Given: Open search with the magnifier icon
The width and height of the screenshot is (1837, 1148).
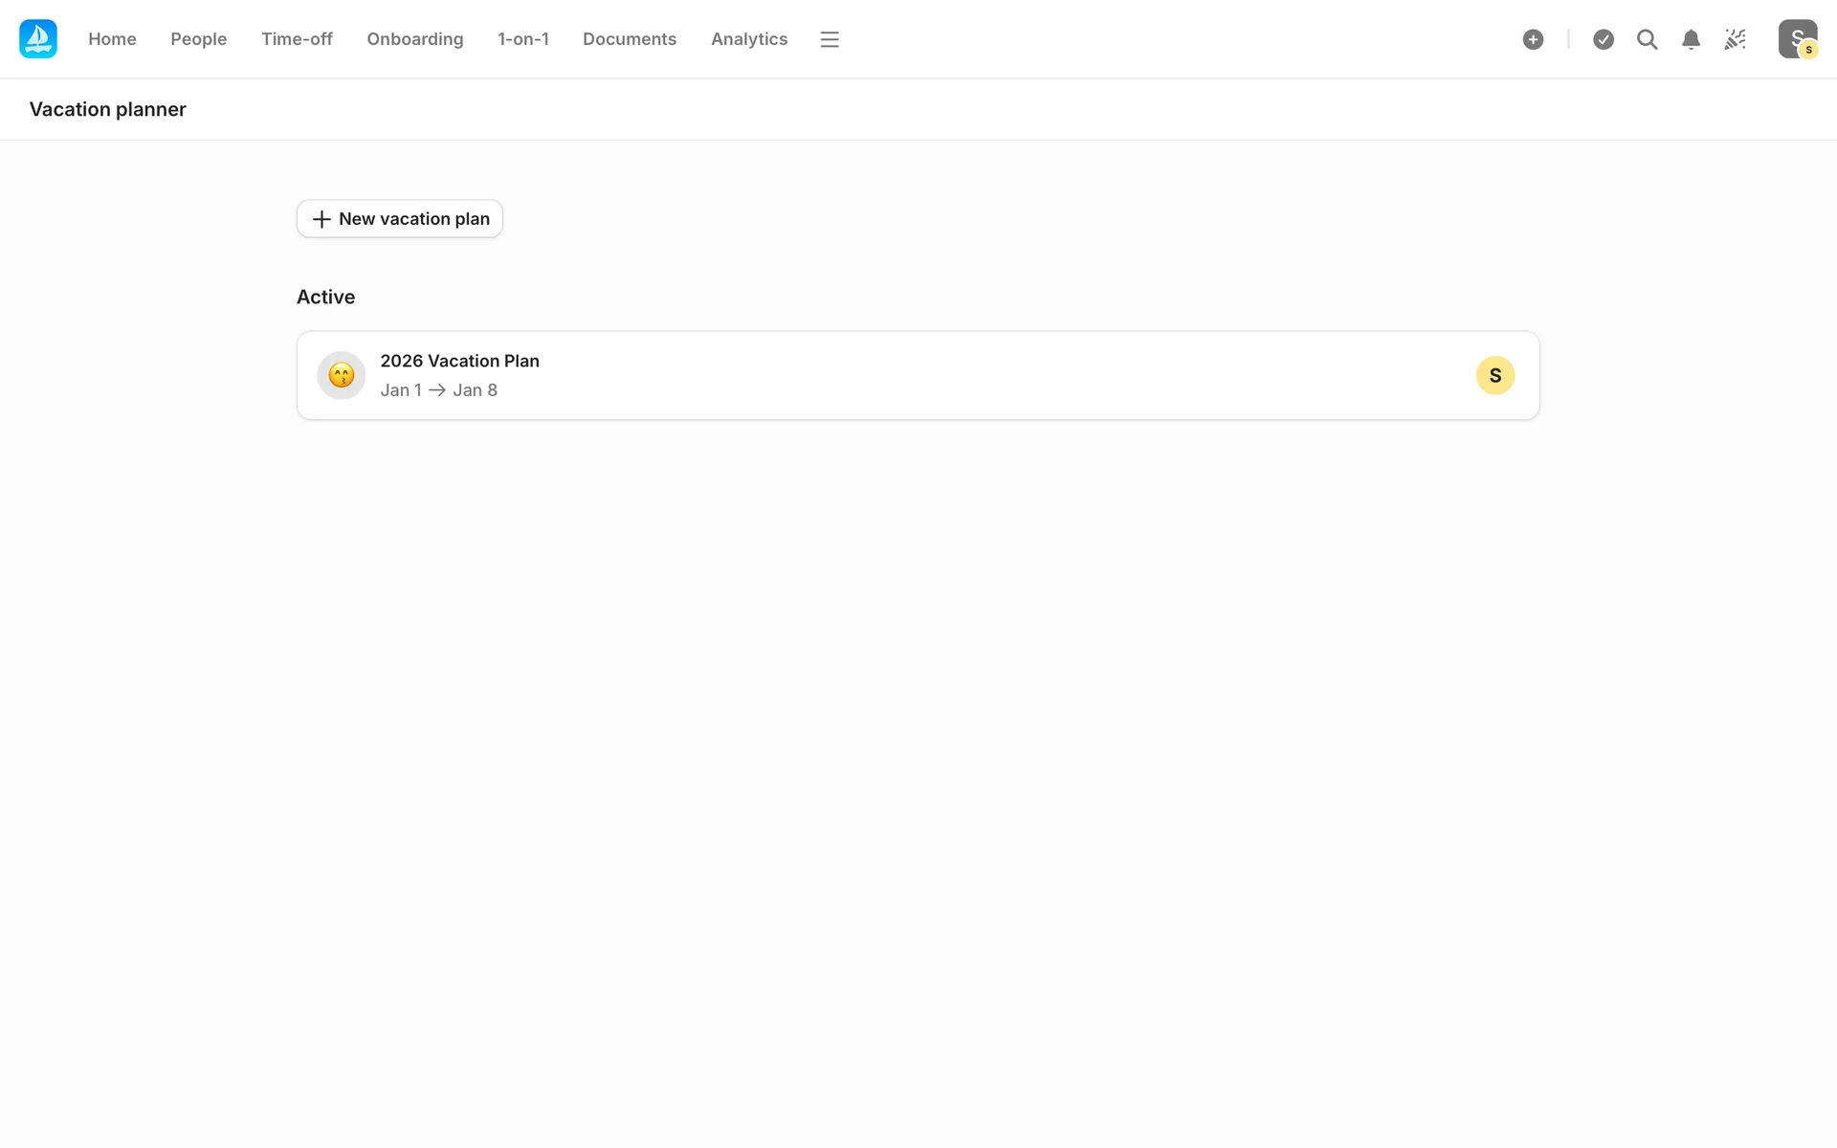Looking at the screenshot, I should pyautogui.click(x=1647, y=39).
